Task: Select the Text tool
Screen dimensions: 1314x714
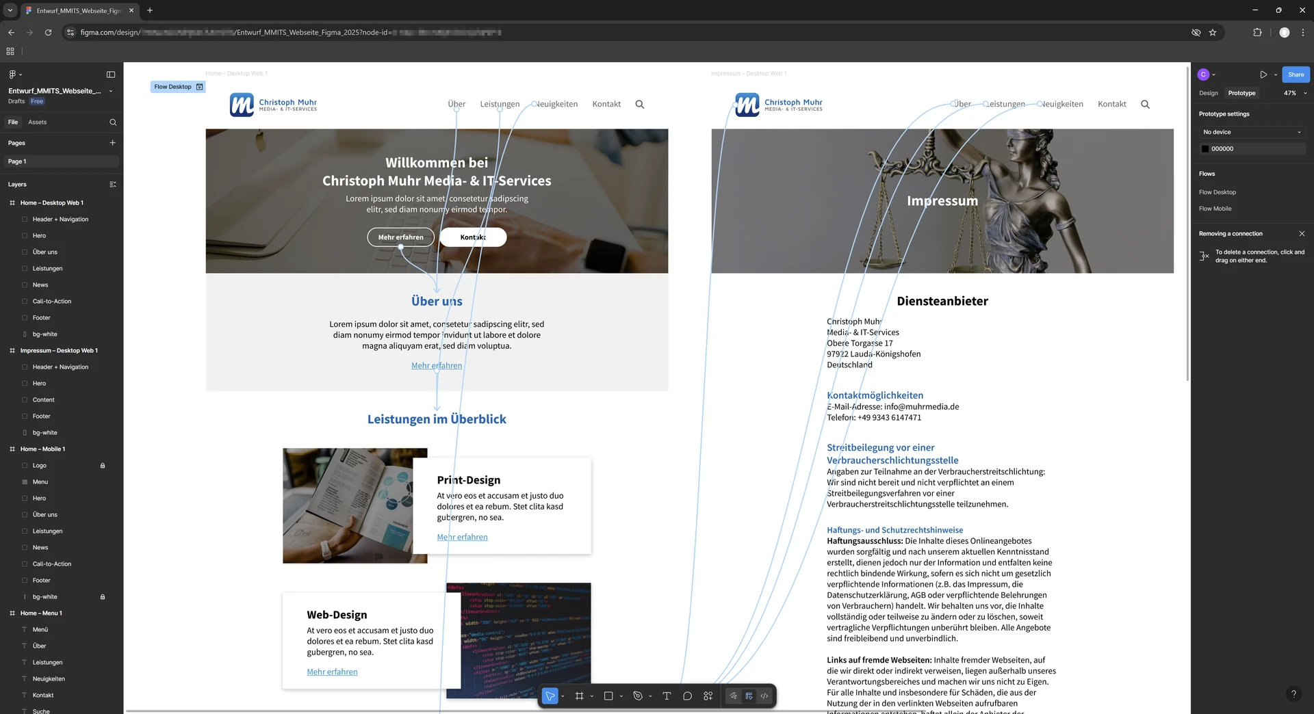Action: [x=667, y=696]
